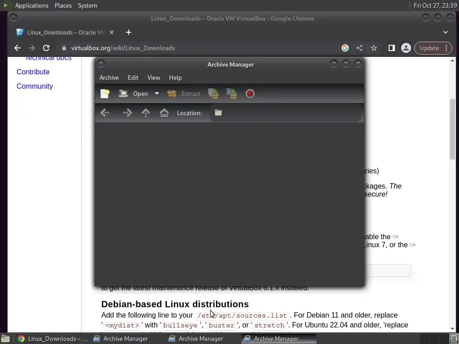The image size is (459, 344).
Task: View site information via lock icon
Action: click(64, 48)
